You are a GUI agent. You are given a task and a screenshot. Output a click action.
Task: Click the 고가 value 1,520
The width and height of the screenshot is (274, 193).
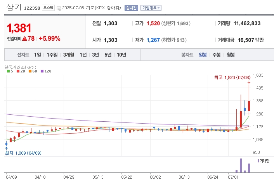[153, 23]
